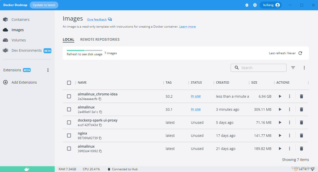Switch to the REMOTE REPOSITORIES tab
Viewport: 318px width, 172px height.
[x=100, y=39]
